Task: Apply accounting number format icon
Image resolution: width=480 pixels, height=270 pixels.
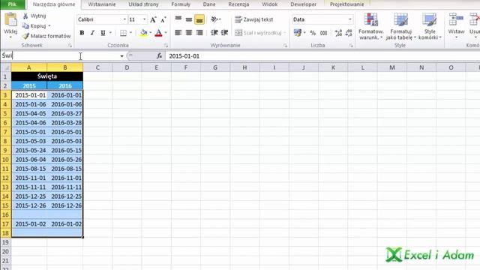Action: tap(297, 32)
